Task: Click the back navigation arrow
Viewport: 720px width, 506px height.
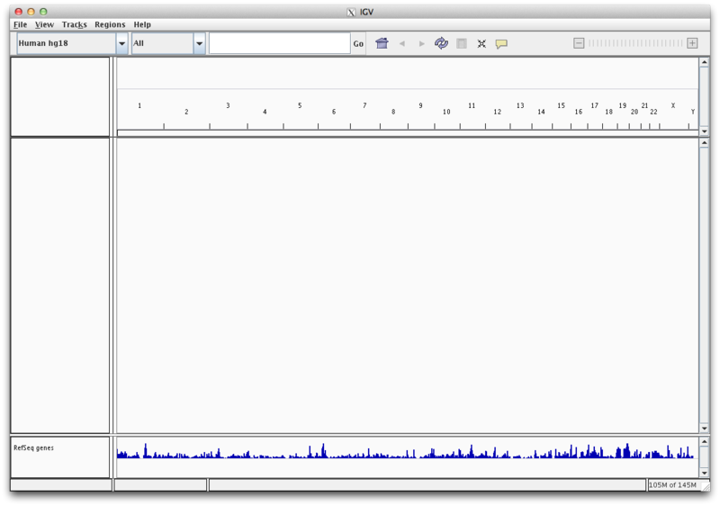Action: [401, 43]
